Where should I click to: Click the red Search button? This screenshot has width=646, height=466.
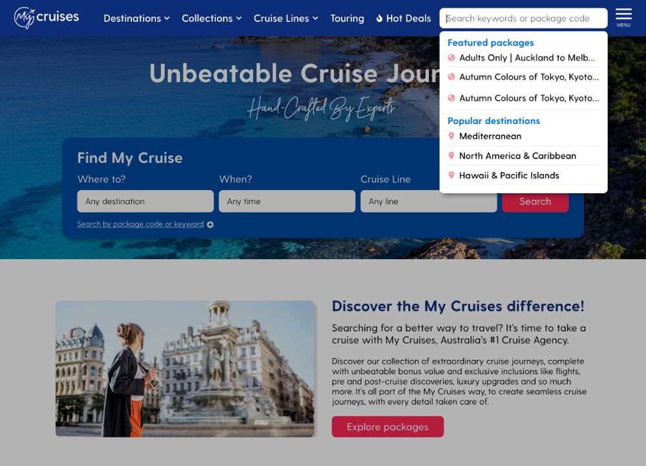(535, 202)
